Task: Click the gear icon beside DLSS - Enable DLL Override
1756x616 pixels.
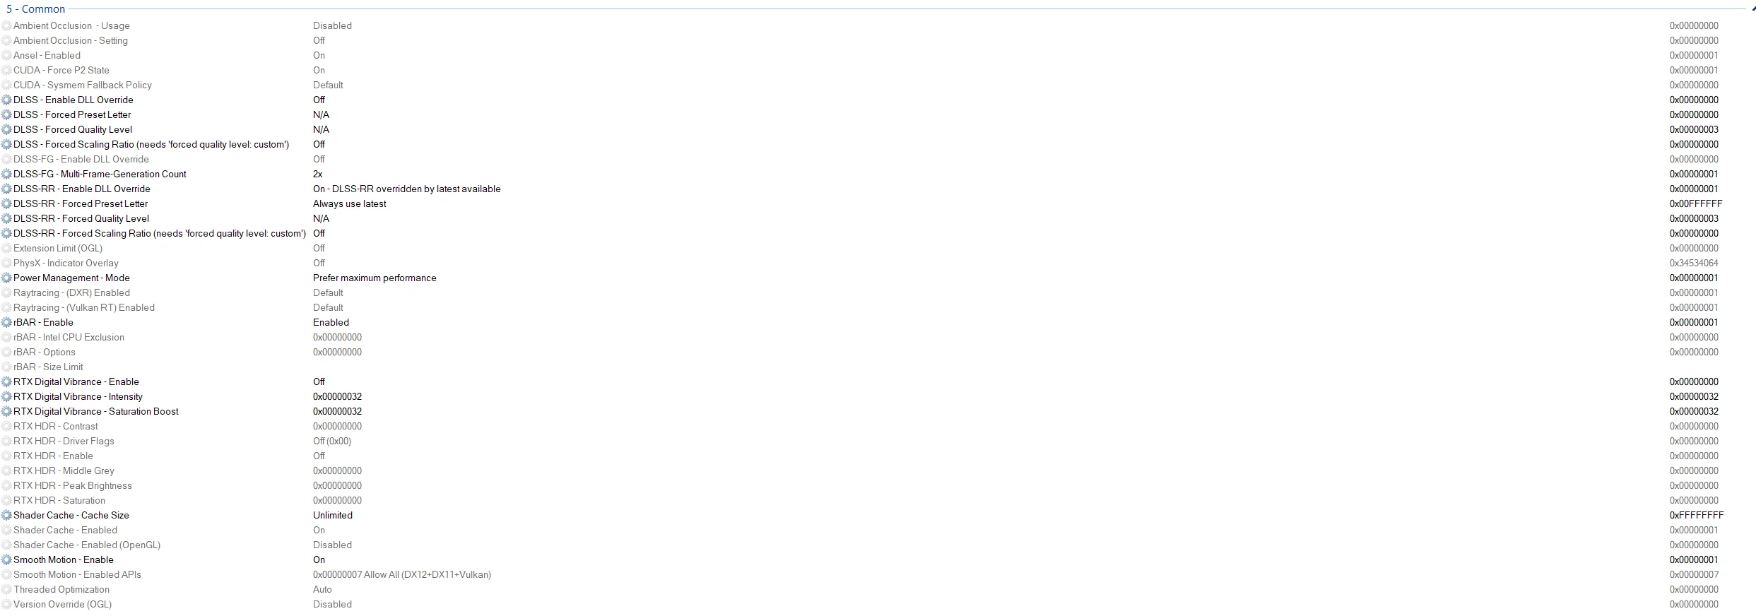Action: 7,100
